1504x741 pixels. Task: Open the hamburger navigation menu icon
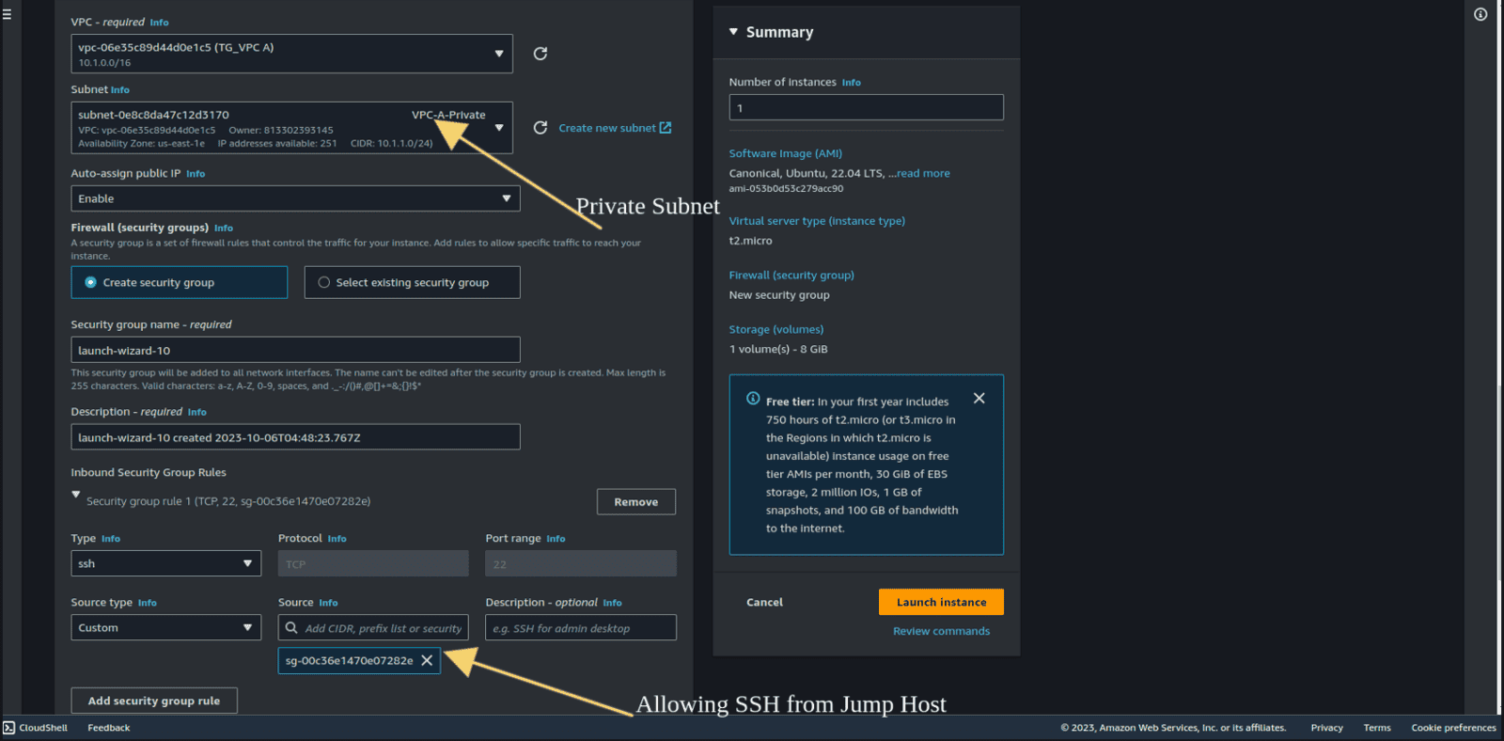(x=8, y=14)
